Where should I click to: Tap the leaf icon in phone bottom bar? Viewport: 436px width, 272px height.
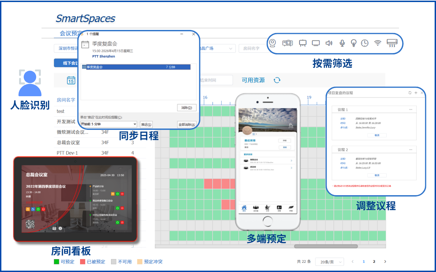(291, 208)
